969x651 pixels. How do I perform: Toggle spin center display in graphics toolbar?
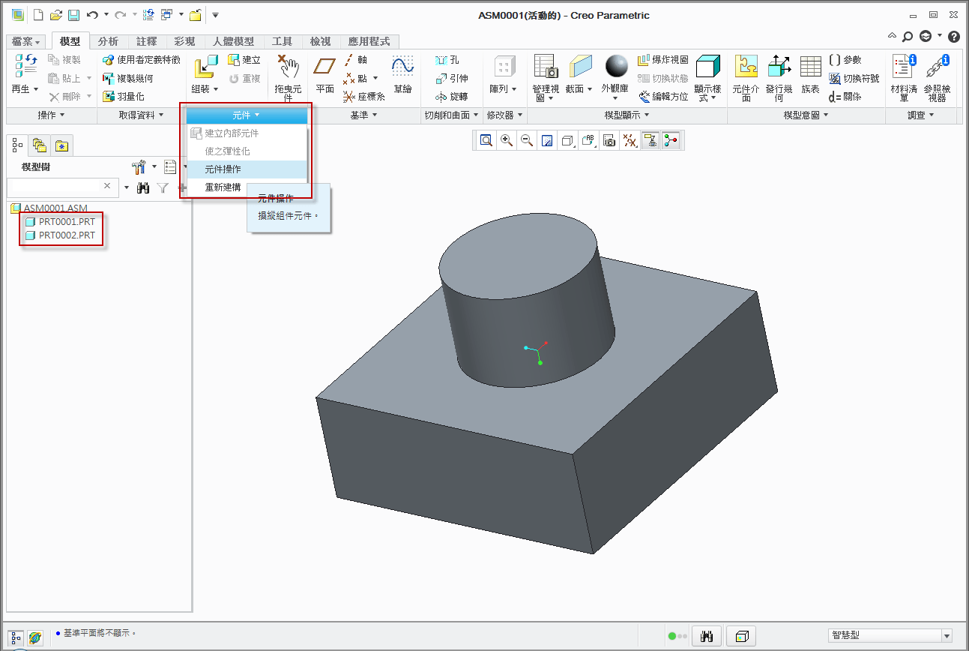[669, 140]
